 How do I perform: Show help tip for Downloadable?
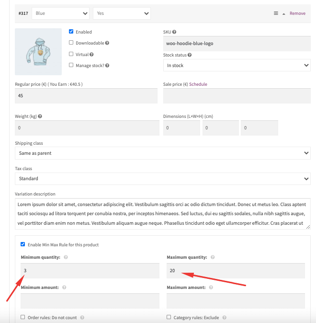(x=107, y=43)
